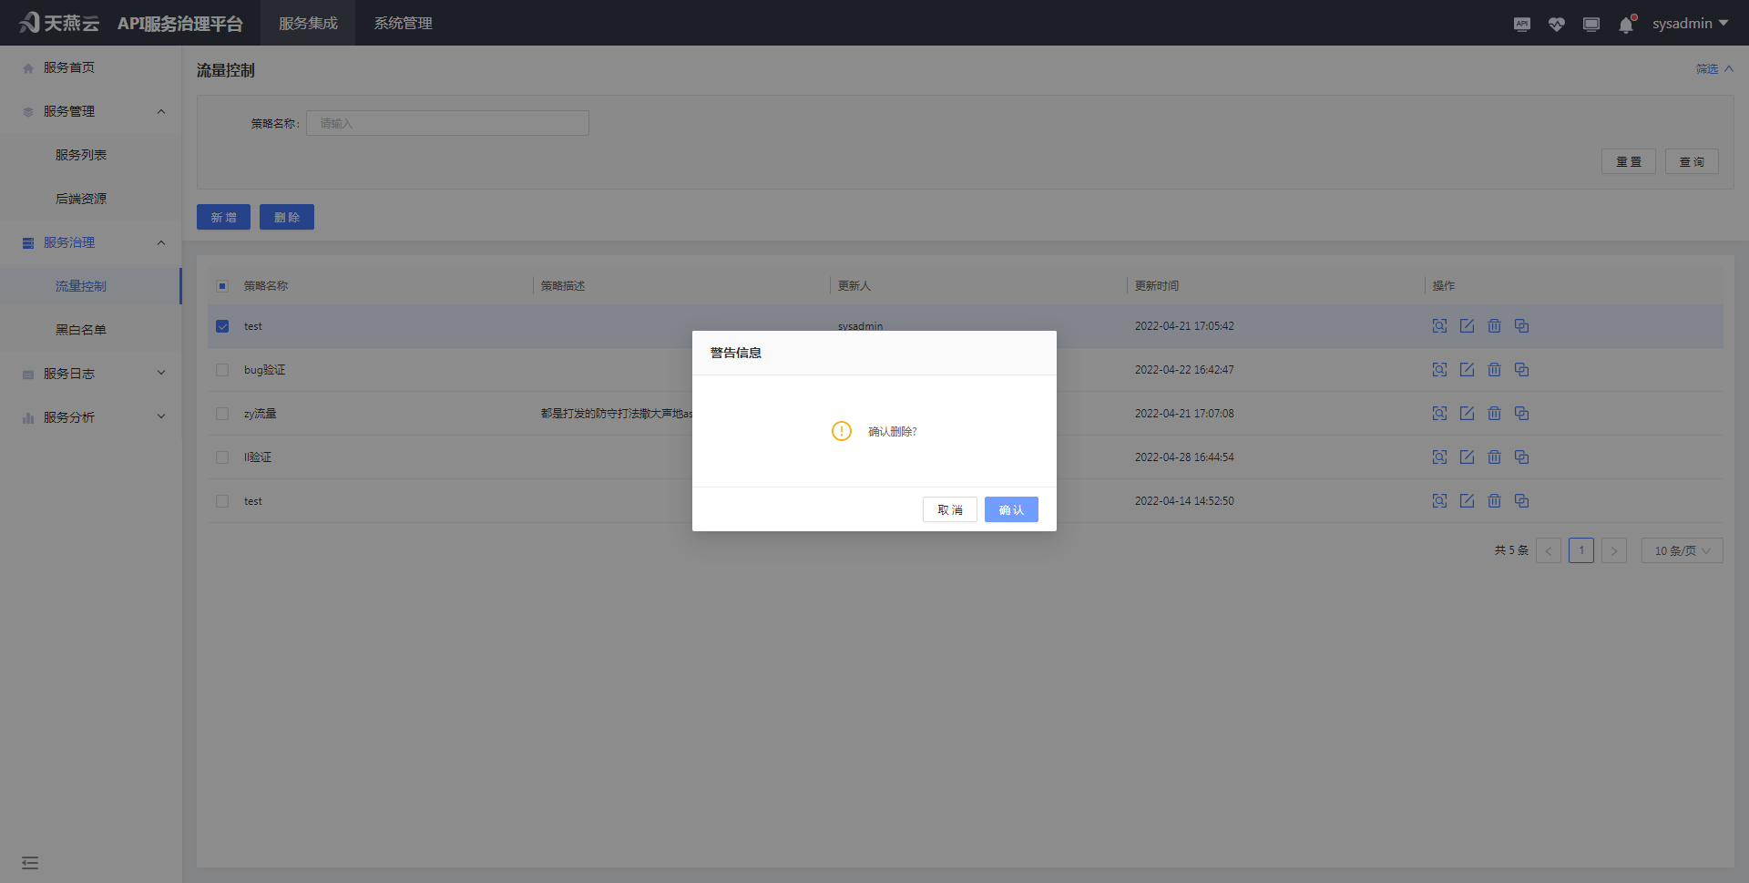Click the 策略名称 search input field
Image resolution: width=1749 pixels, height=883 pixels.
[447, 123]
